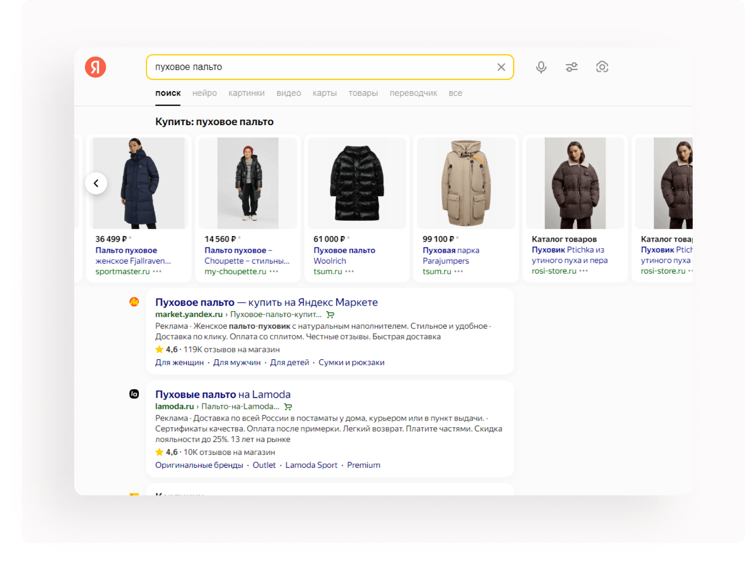Viewport: 745px width, 562px height.
Task: Visit first rosi-store.ru source link
Action: tap(554, 271)
